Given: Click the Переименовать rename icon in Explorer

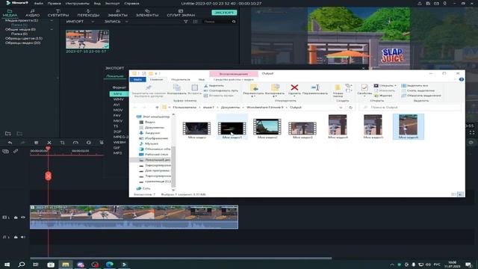Looking at the screenshot, I should (315, 88).
